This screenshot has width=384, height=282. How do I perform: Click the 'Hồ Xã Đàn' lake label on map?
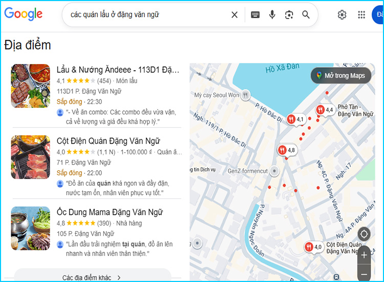click(x=282, y=68)
